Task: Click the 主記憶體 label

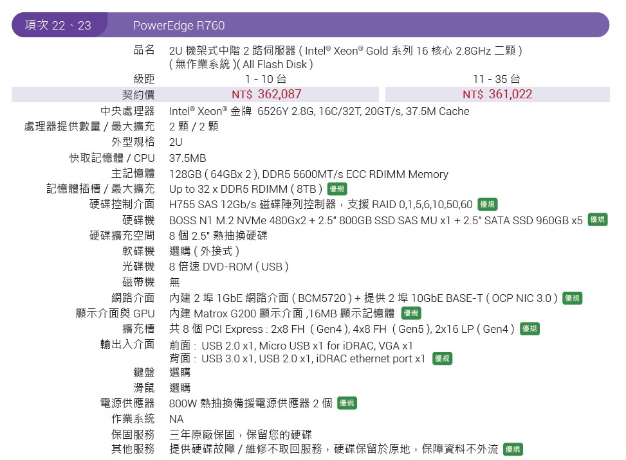Action: tap(133, 173)
